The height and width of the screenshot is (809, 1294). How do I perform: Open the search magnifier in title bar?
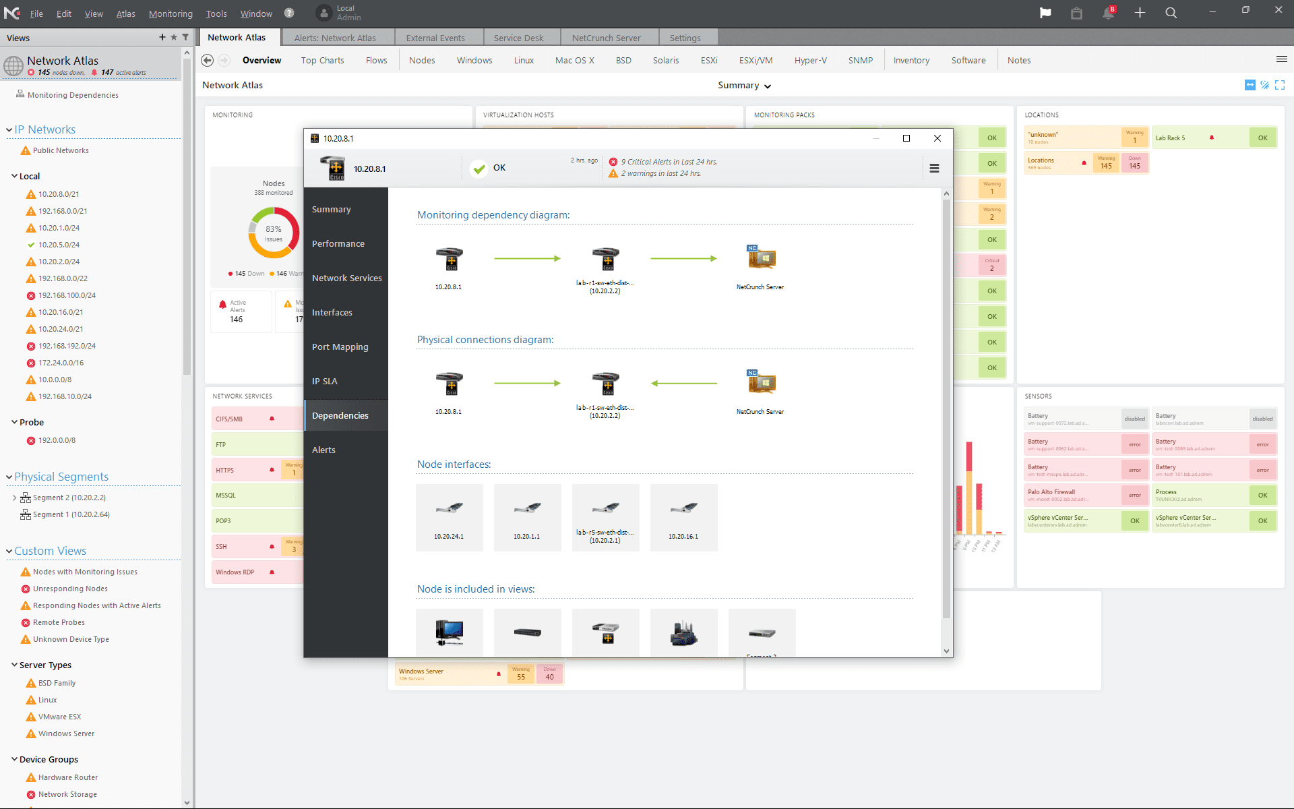pyautogui.click(x=1171, y=13)
